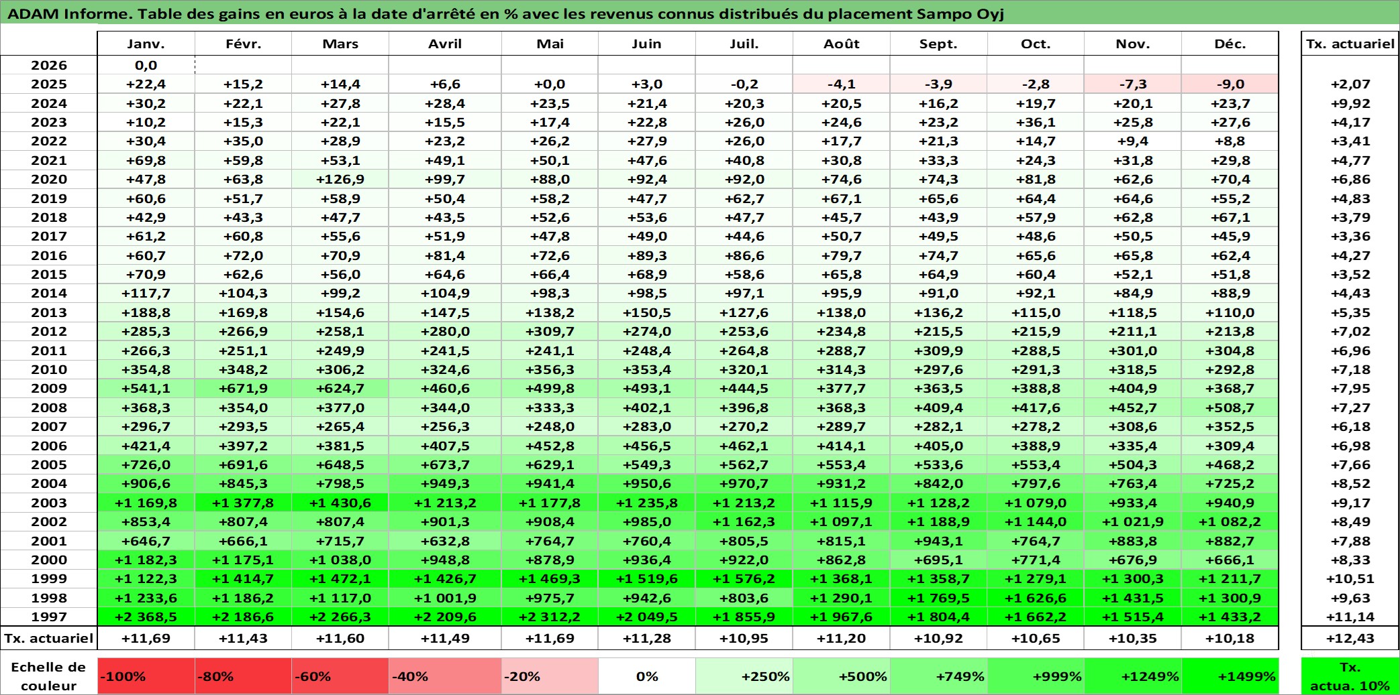Screen dimensions: 1400x695
Task: Click the +12,43 overall actuarial rate cell
Action: pos(1350,638)
